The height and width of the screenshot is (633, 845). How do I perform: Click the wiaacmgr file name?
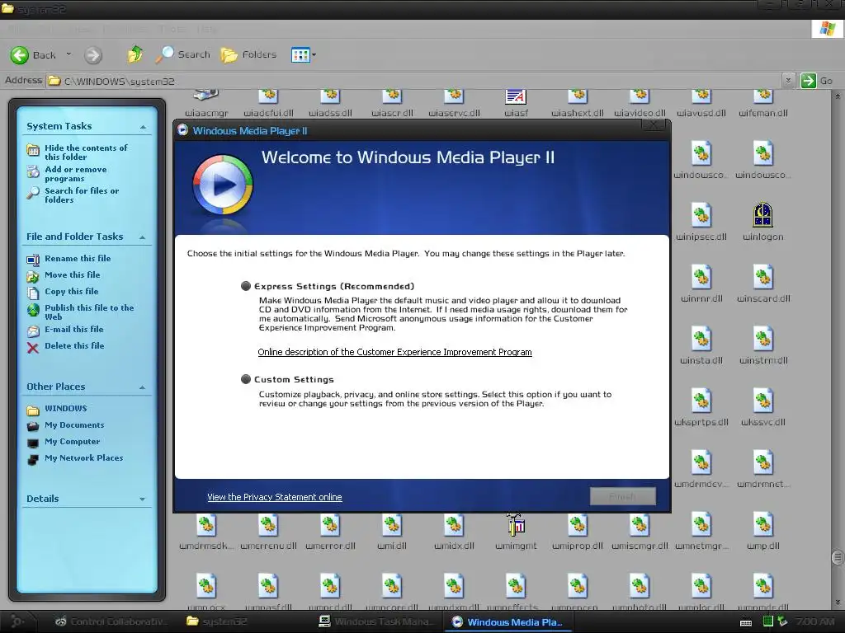tap(206, 113)
